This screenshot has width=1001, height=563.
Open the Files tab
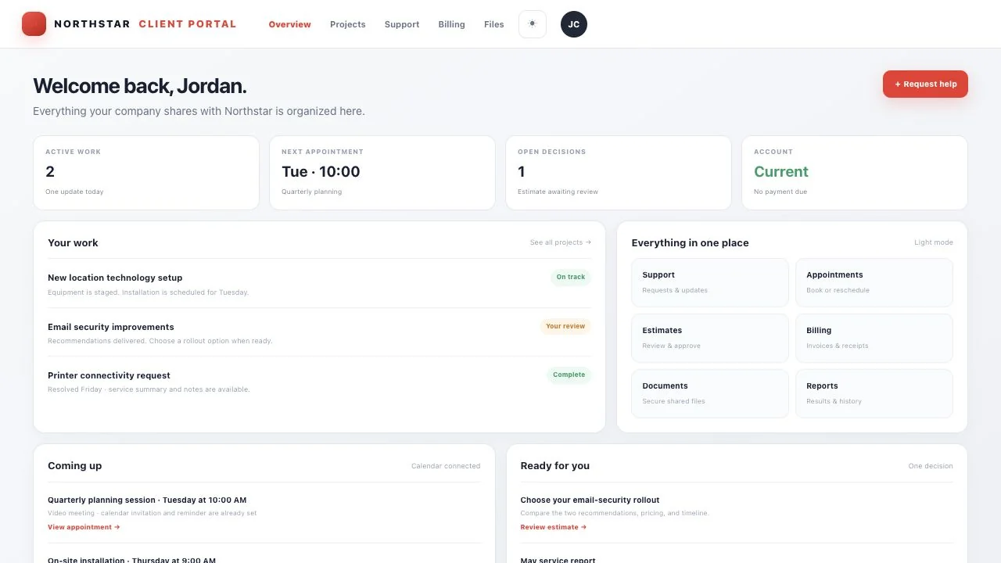coord(494,24)
